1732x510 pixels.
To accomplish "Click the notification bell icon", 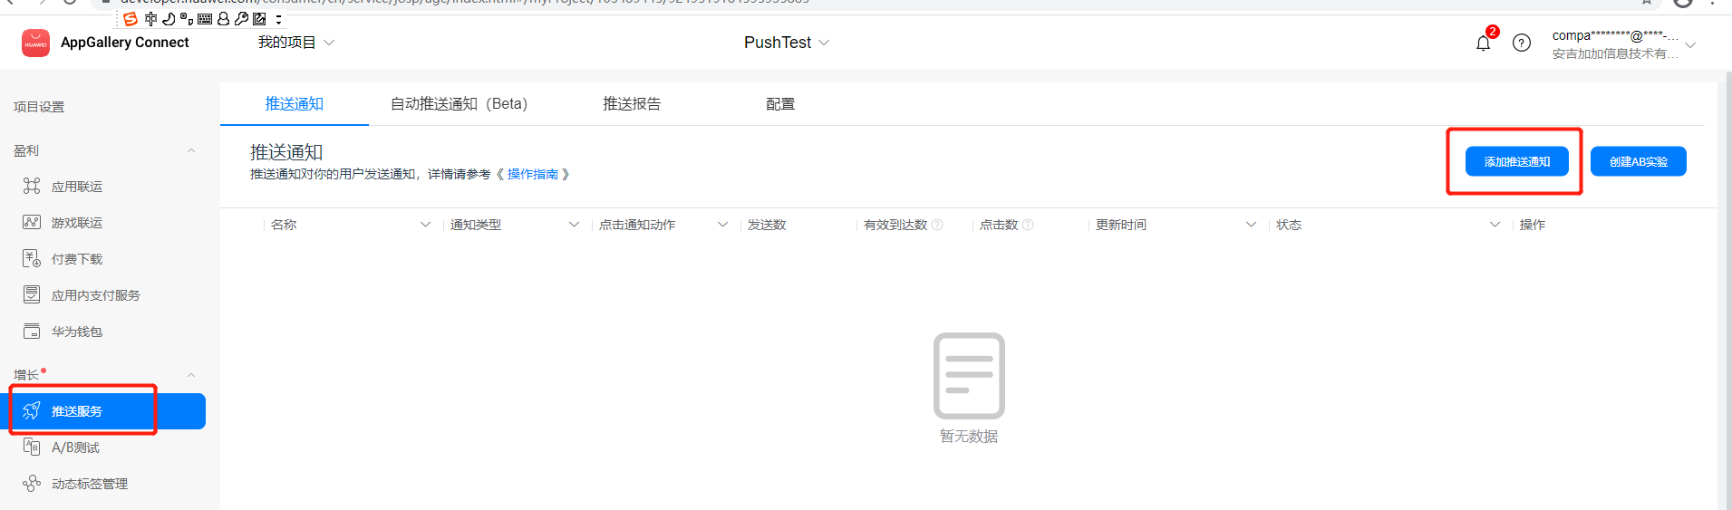I will pyautogui.click(x=1483, y=43).
